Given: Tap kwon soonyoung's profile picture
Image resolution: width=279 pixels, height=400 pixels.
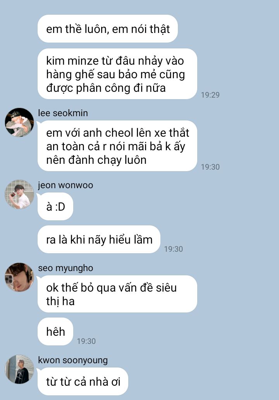Looking at the screenshot, I should tap(19, 369).
